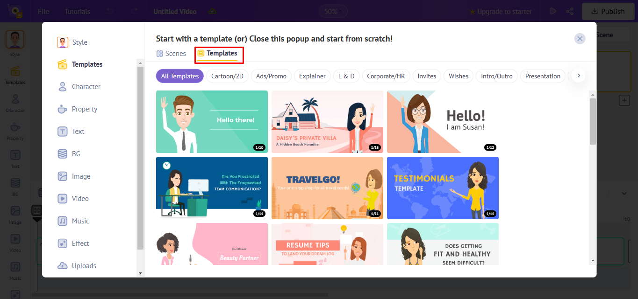Filter by Ads/Promo category
Viewport: 638px width, 299px height.
point(271,76)
